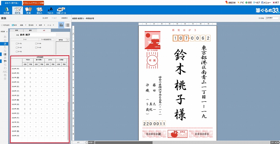This screenshot has width=280, height=144.
Task: Click horizontal scrollbar below postcard preview
Action: click(x=123, y=142)
